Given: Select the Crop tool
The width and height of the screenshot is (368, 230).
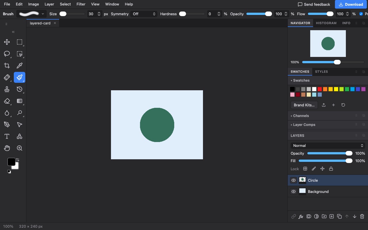Looking at the screenshot, I should [7, 66].
